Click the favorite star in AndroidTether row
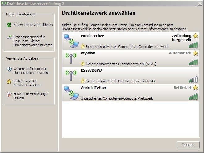Image resolution: width=204 pixels, height=153 pixels. pos(196,88)
